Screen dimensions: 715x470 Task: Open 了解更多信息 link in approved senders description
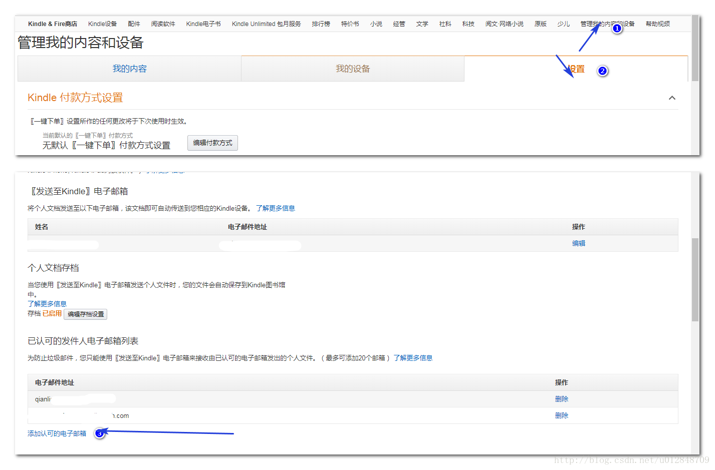pos(413,358)
